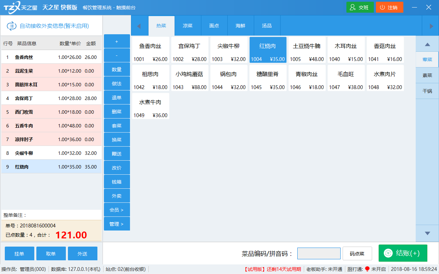Switch to the 热菜 tab
This screenshot has height=274, width=439.
pos(161,26)
